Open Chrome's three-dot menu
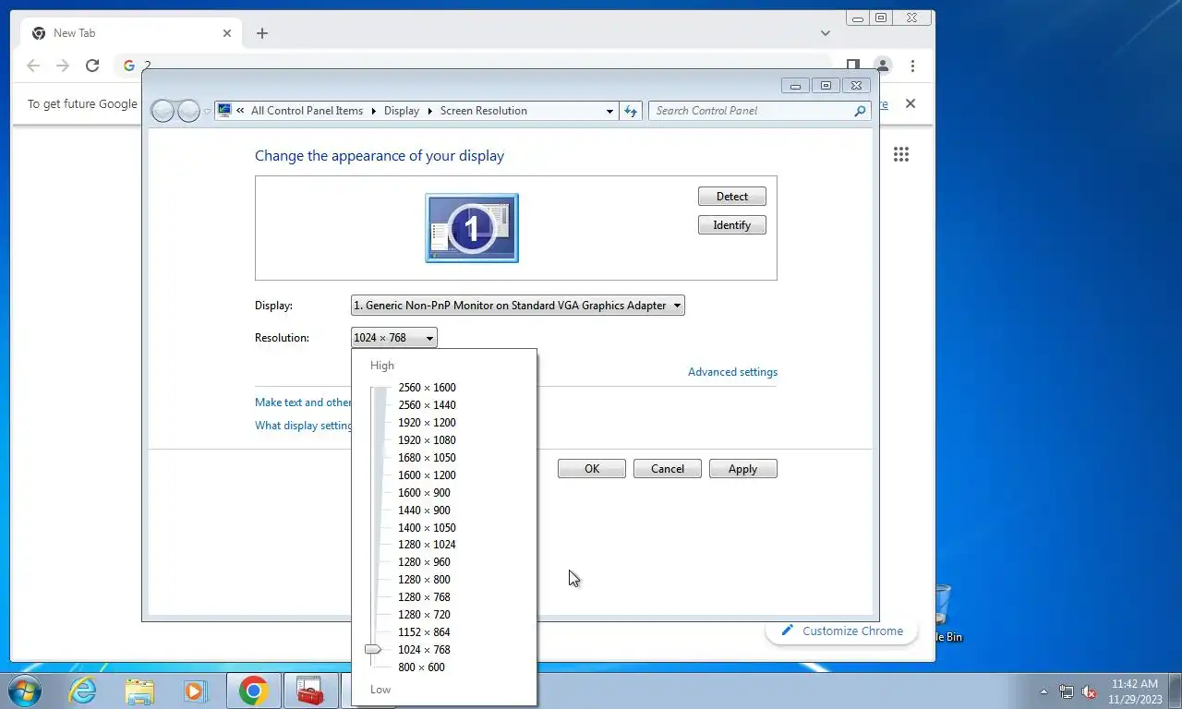The image size is (1182, 709). coord(912,66)
